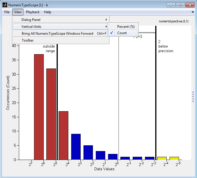
Task: Click the 35 y-axis tick label
Action: [x=14, y=60]
